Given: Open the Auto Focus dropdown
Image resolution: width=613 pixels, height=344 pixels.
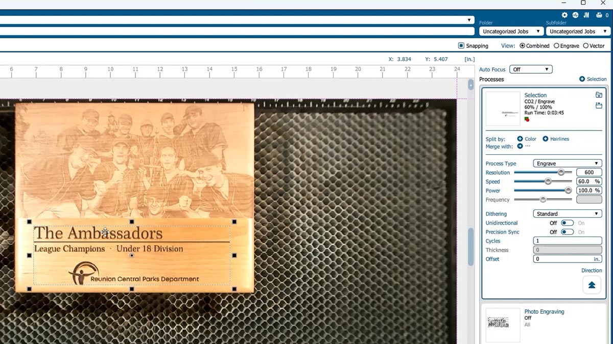Looking at the screenshot, I should click(x=531, y=69).
